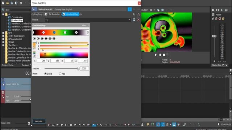Select Pan/Crop in effect chain
The width and height of the screenshot is (232, 130).
(38, 14)
